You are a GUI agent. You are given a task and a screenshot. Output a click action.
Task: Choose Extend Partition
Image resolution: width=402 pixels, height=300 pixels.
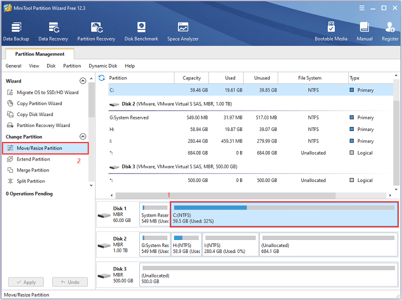pos(33,159)
